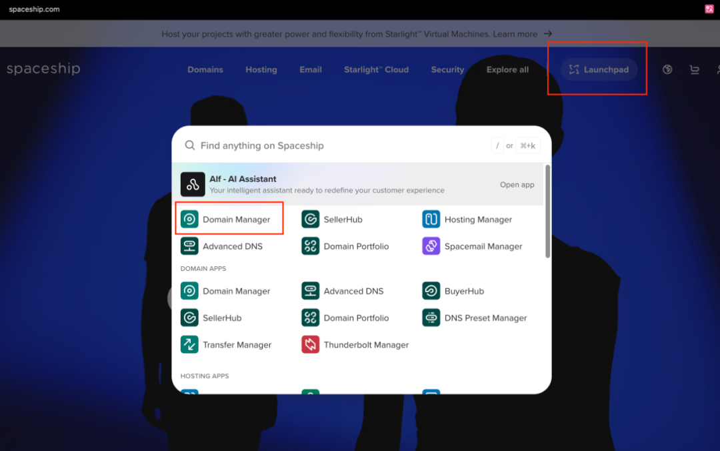Screen dimensions: 720x451
Task: Launch the DNS Preset Manager app
Action: 475,318
